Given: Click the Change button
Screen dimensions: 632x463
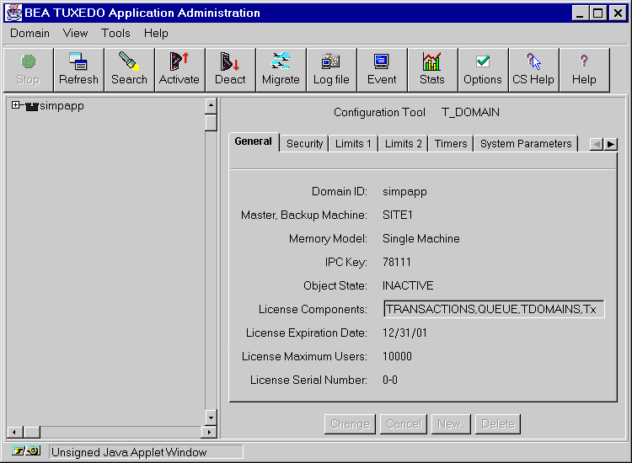Looking at the screenshot, I should tap(350, 424).
